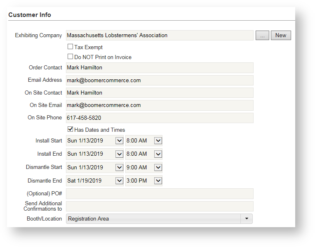Open the Install Start date dropdown
315x247 pixels.
coord(119,141)
